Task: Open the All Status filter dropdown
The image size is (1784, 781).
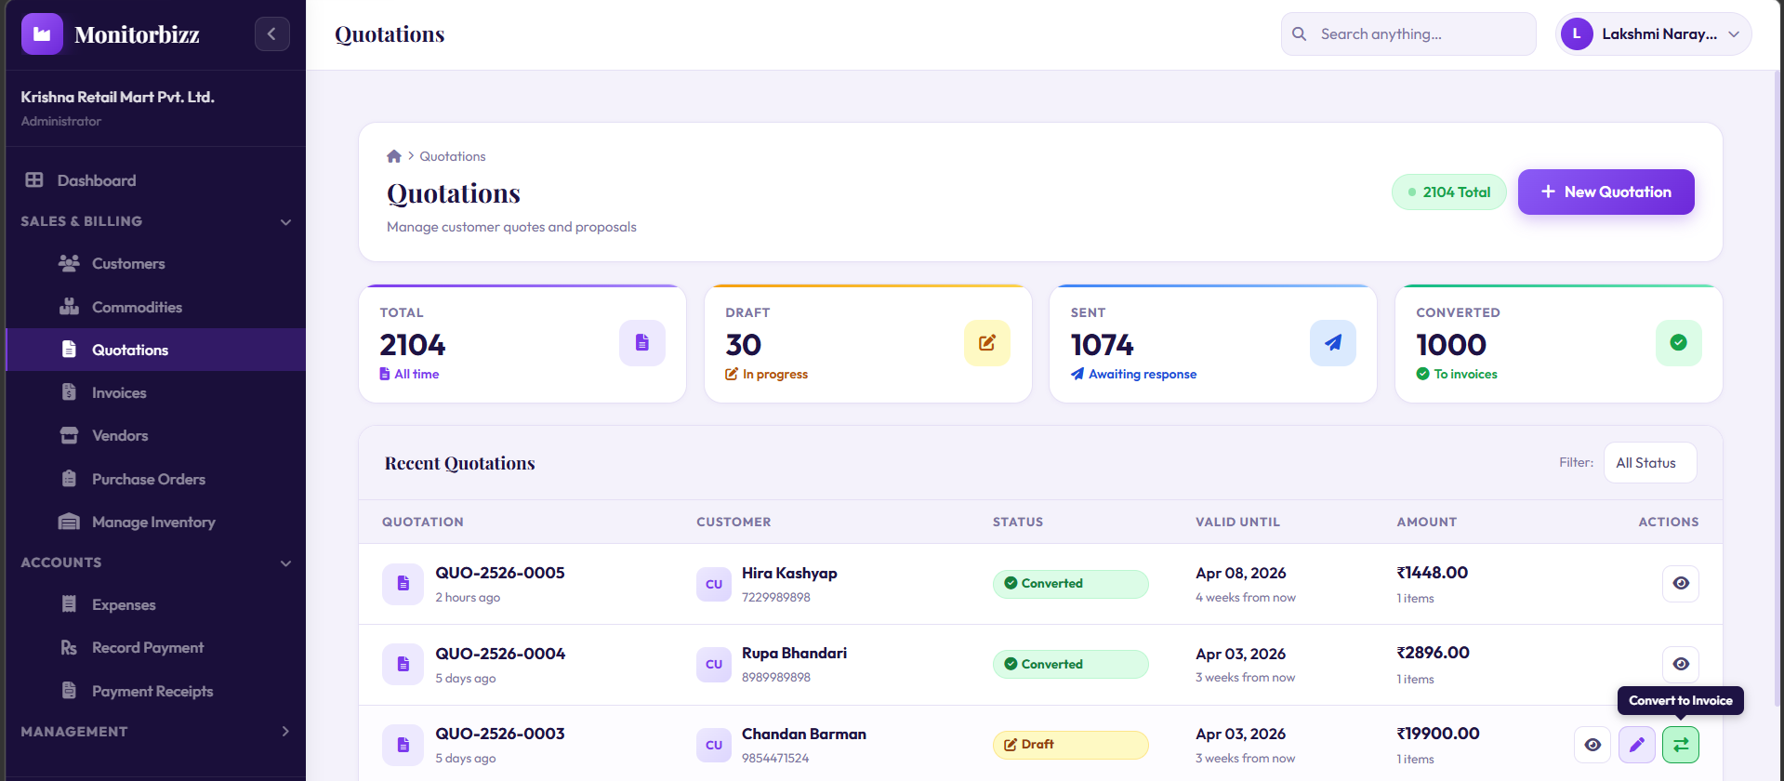Action: click(1649, 463)
